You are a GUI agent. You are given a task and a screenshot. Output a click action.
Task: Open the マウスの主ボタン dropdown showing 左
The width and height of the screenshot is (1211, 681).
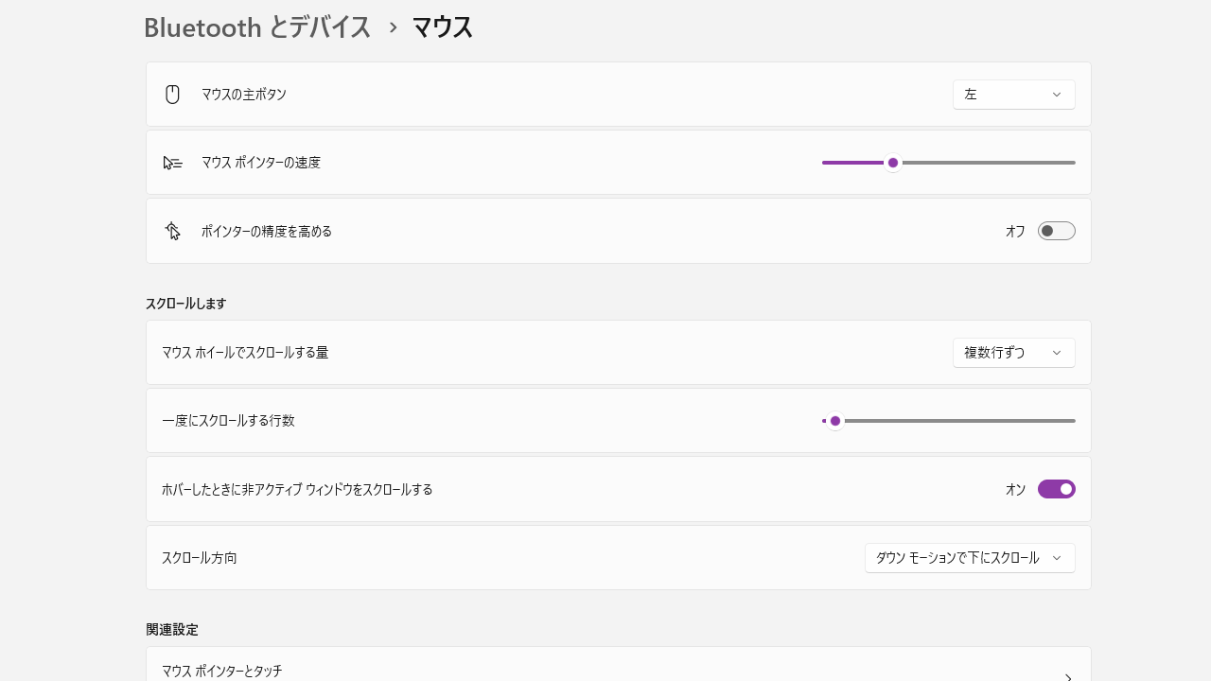[x=1013, y=95]
